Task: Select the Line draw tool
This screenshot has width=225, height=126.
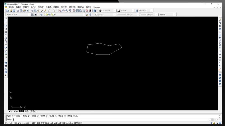Action: 6,20
